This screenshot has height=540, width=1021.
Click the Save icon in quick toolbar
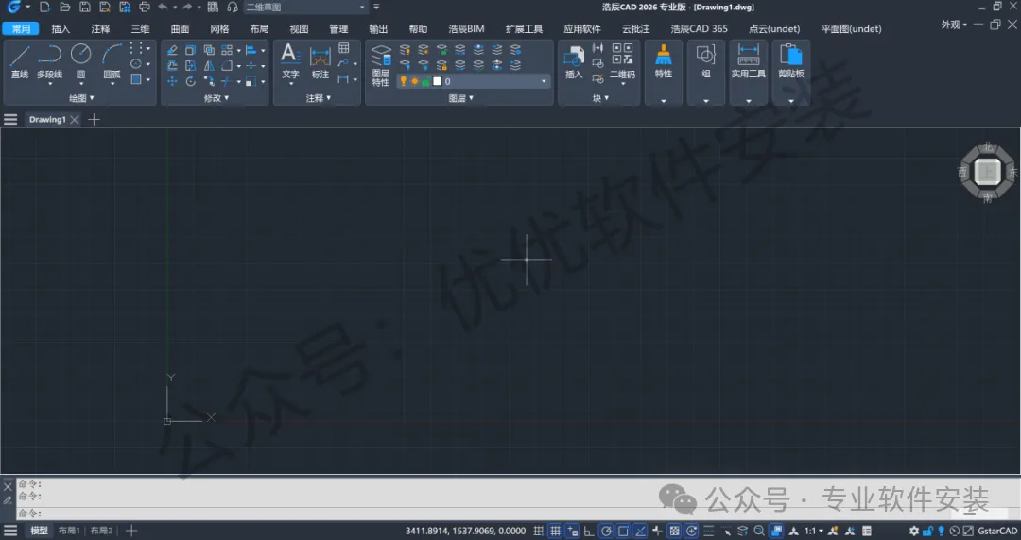coord(85,8)
